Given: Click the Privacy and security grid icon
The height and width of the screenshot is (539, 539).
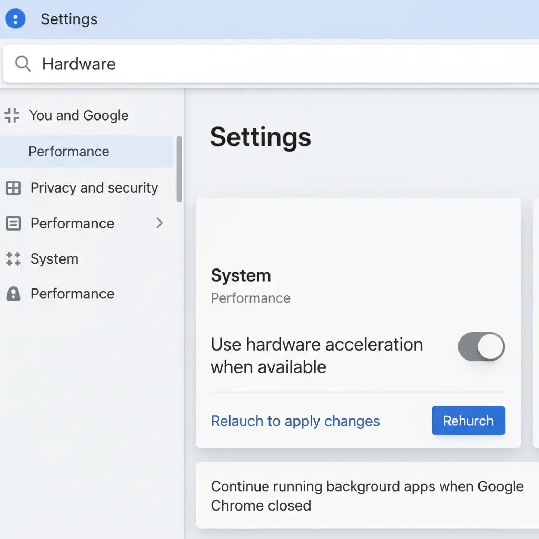Looking at the screenshot, I should pos(13,188).
